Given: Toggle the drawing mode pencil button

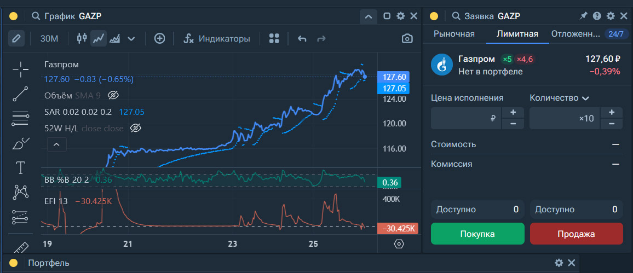Looking at the screenshot, I should tap(17, 39).
